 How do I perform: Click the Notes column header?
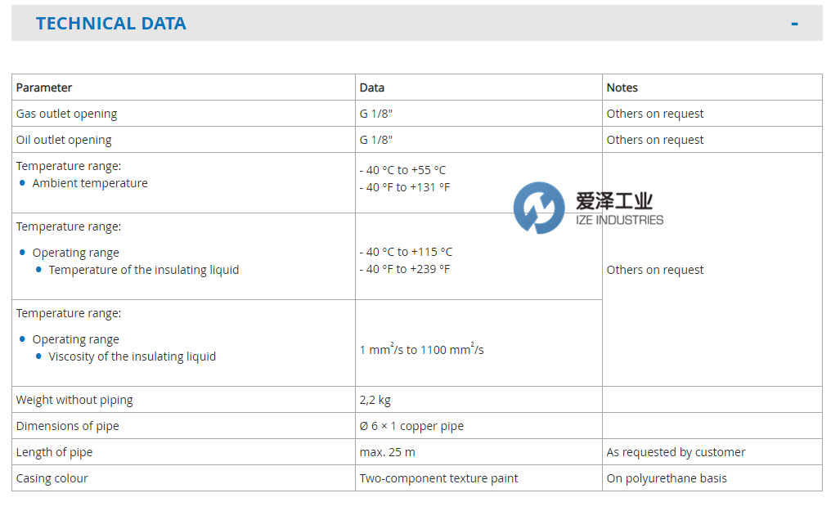[x=622, y=87]
